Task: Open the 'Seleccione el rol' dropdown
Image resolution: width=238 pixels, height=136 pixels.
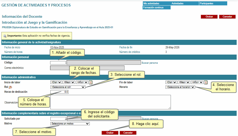Action: (68, 87)
